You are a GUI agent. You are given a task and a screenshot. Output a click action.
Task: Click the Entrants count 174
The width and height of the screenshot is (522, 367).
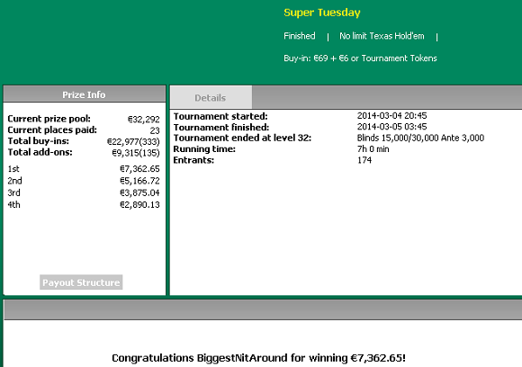coord(364,160)
